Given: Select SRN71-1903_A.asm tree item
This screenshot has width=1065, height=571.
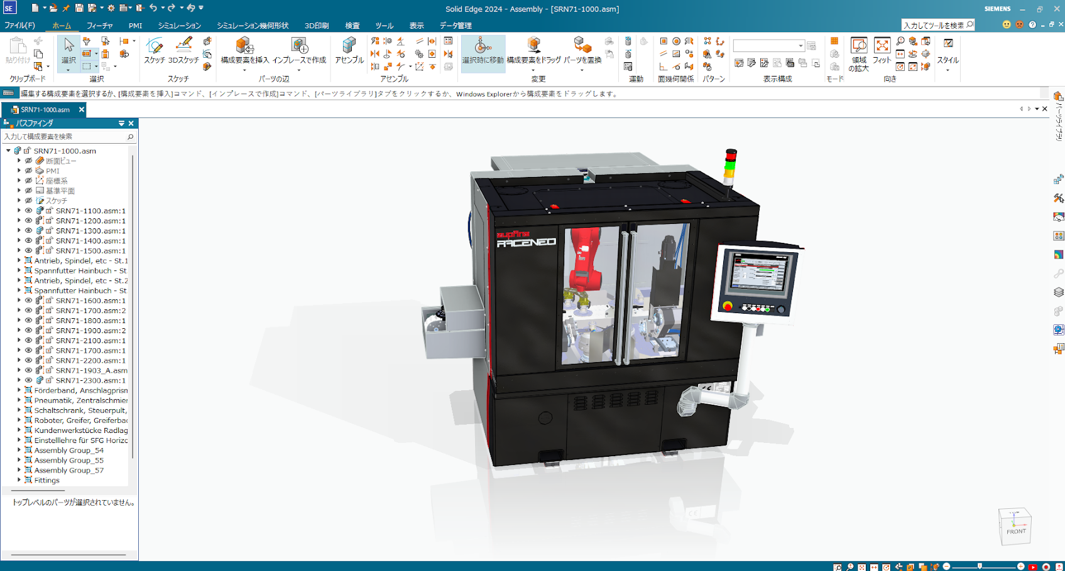Looking at the screenshot, I should [x=92, y=370].
